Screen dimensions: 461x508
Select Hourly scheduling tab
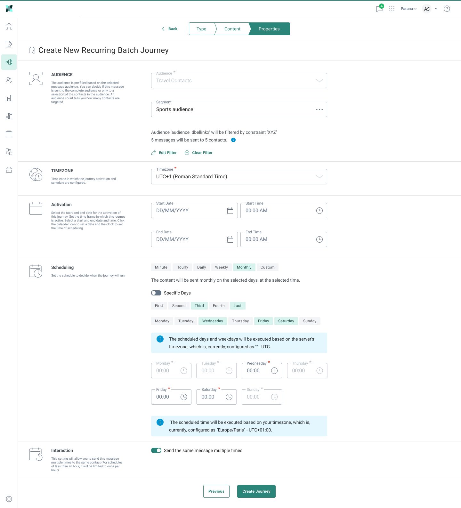click(x=182, y=267)
